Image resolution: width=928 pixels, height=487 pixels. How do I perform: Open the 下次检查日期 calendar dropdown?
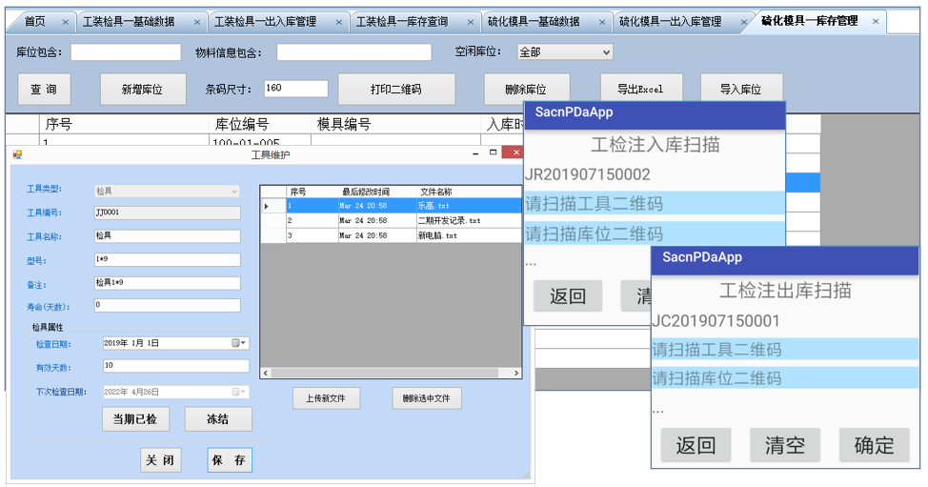point(239,392)
